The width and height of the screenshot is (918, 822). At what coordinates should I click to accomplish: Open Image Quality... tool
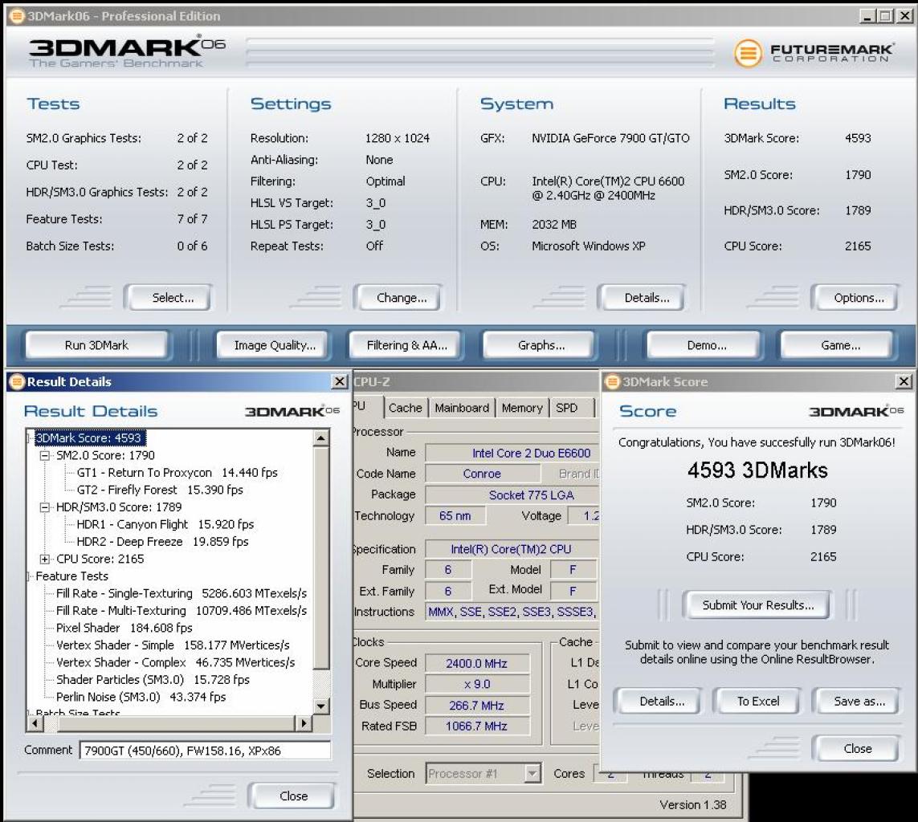(275, 345)
